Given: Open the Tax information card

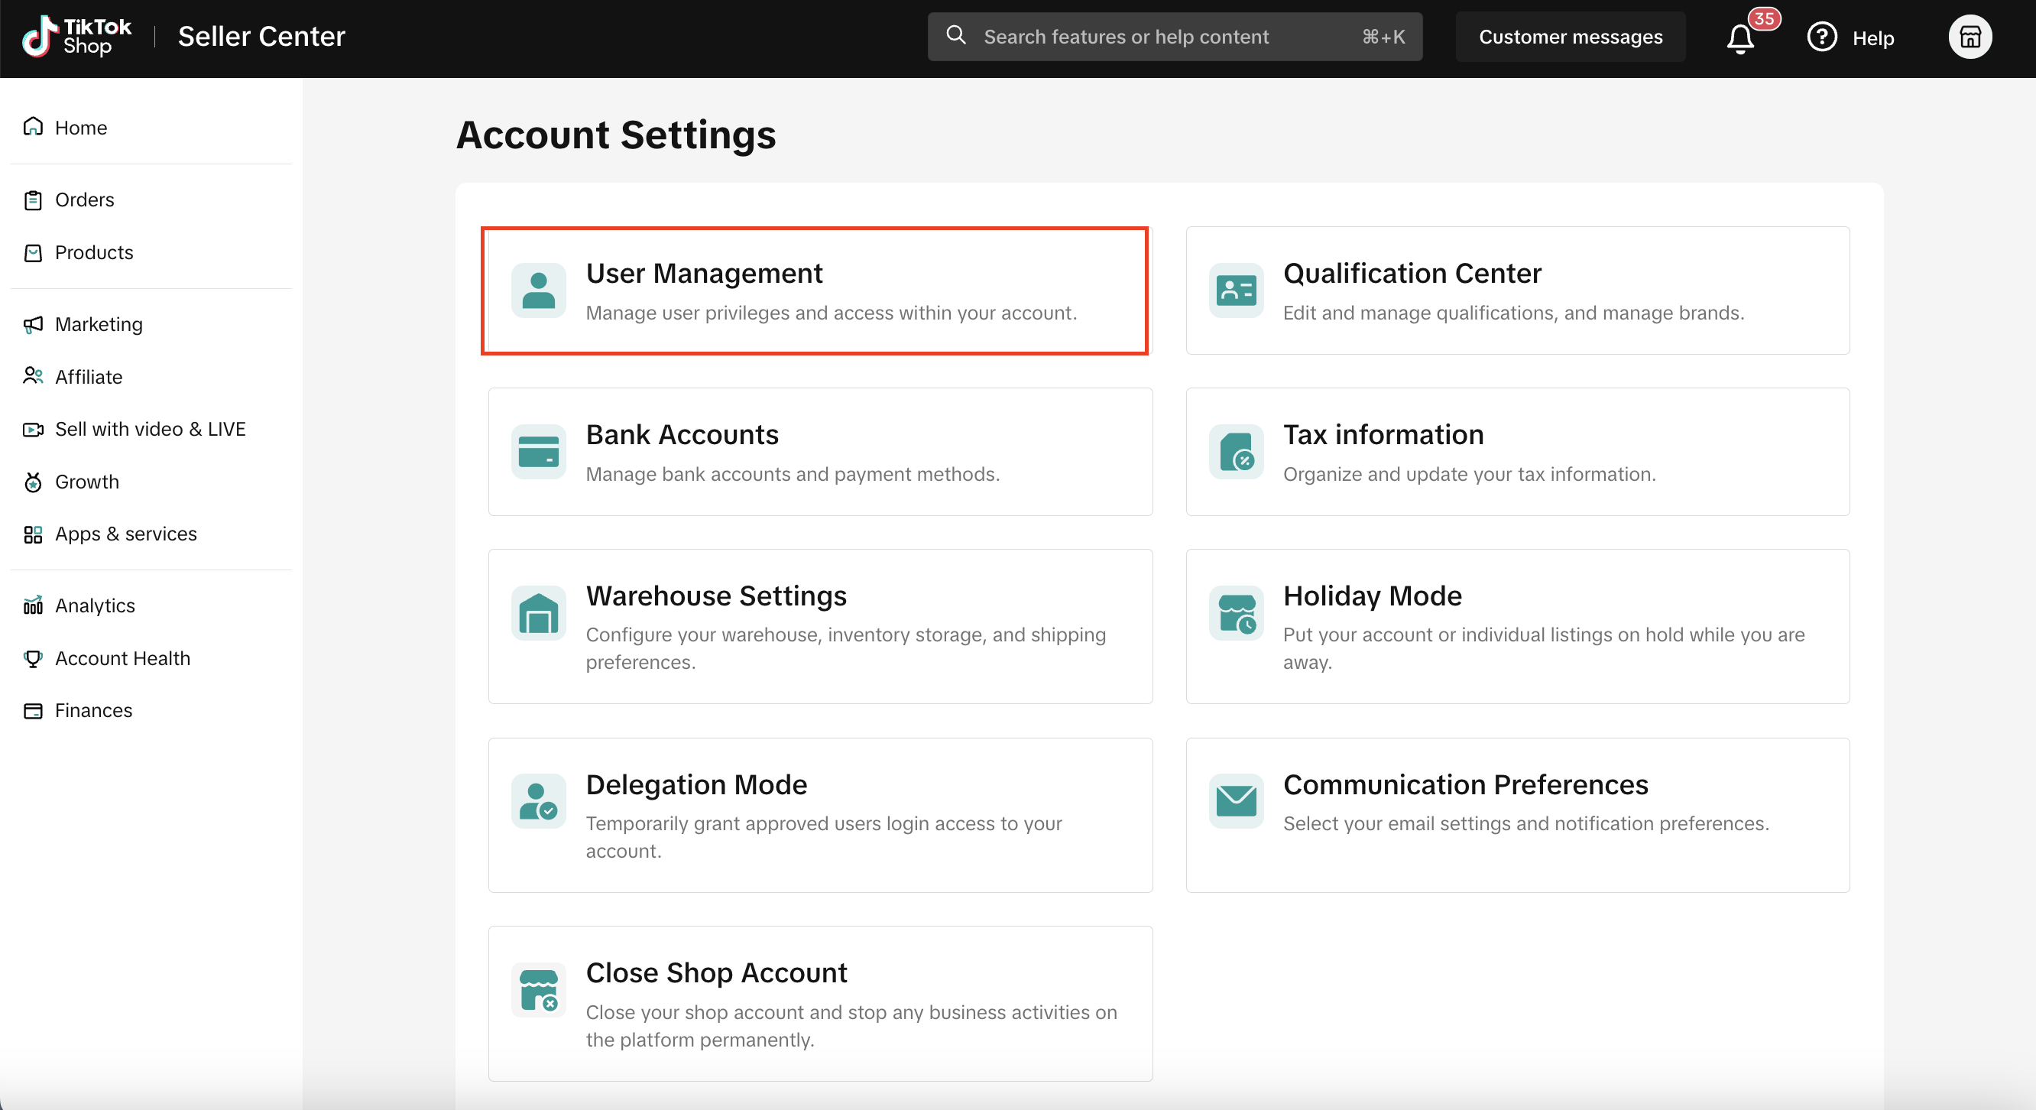Looking at the screenshot, I should [1517, 452].
